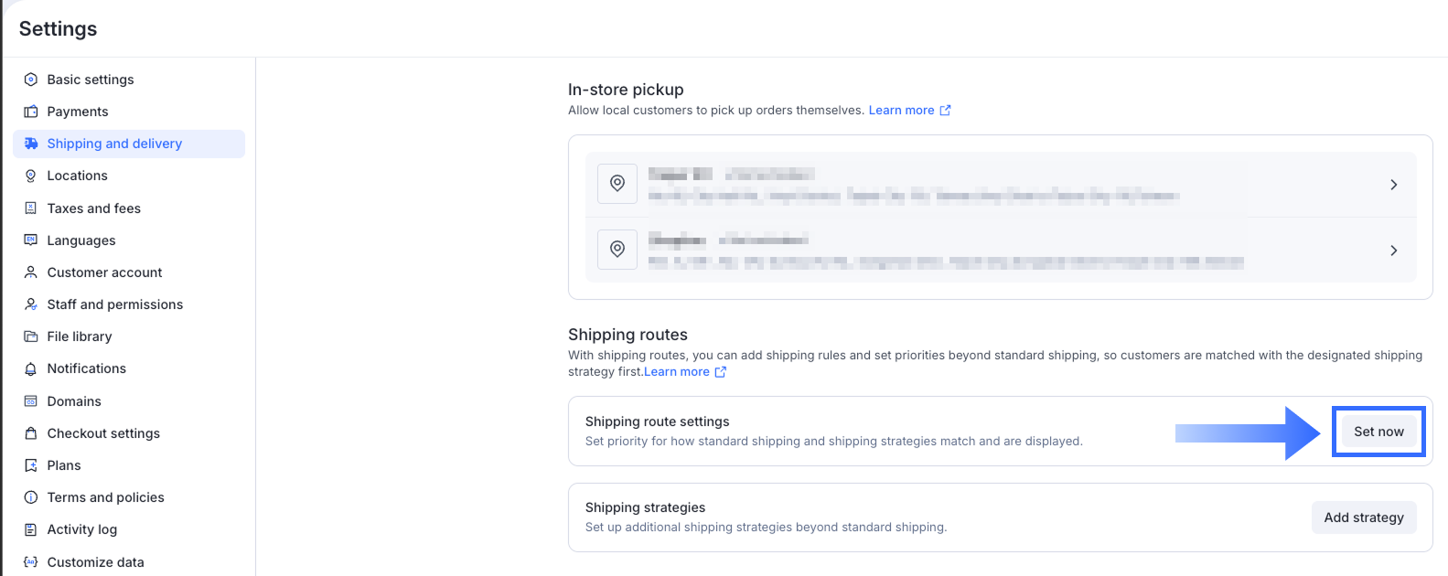Click the File library folder icon
1448x576 pixels.
(30, 336)
